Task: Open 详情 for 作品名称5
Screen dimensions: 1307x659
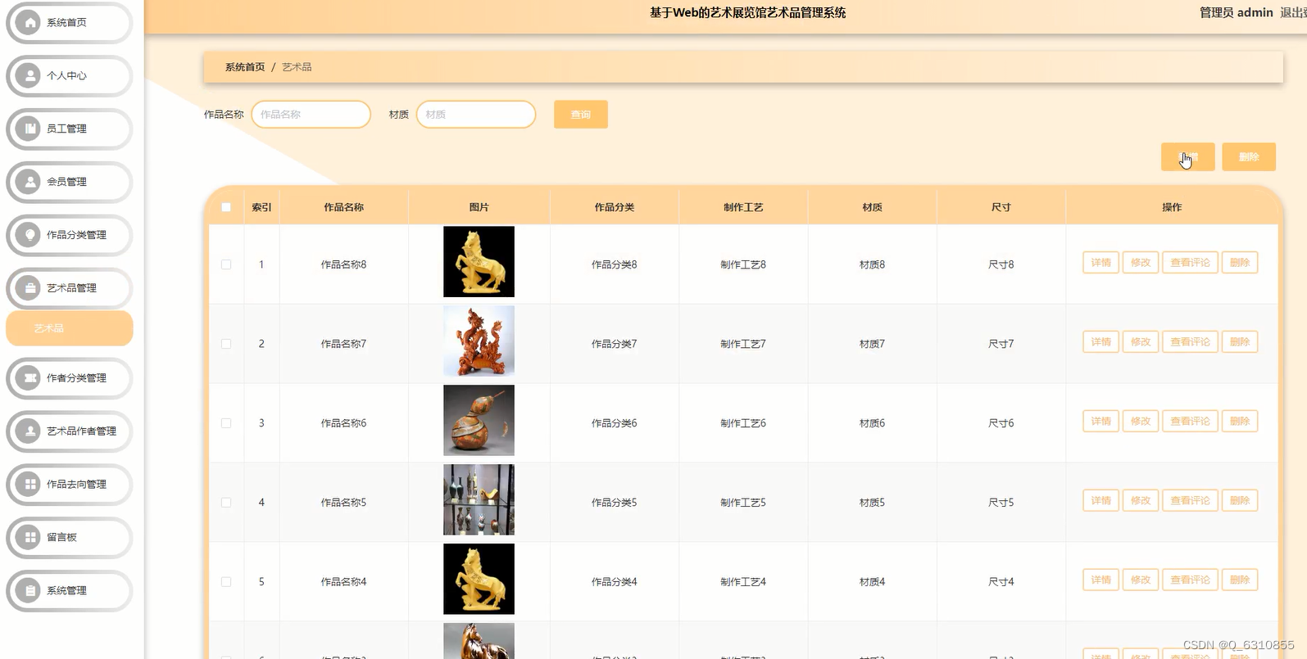Action: coord(1101,501)
